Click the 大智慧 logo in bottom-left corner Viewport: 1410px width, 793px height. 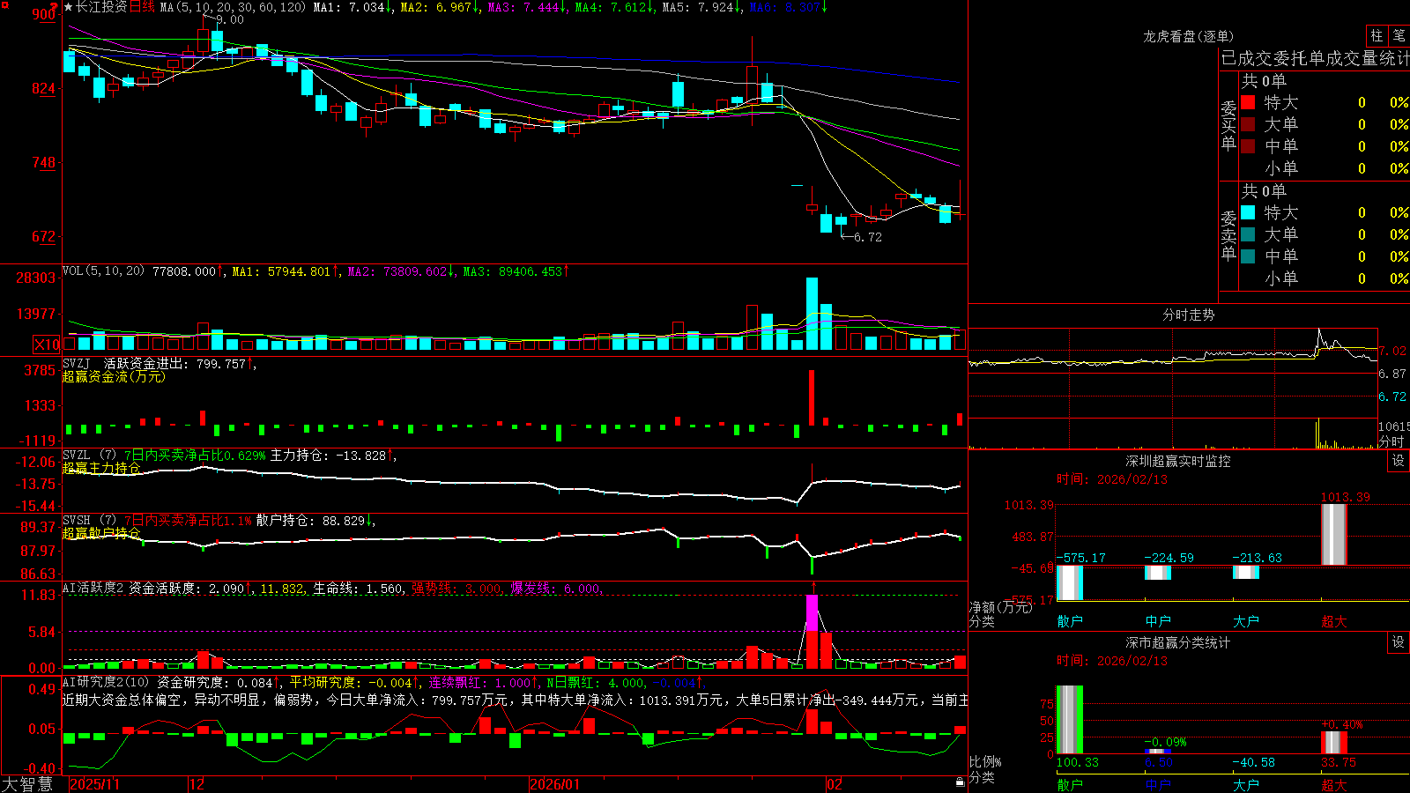point(28,783)
